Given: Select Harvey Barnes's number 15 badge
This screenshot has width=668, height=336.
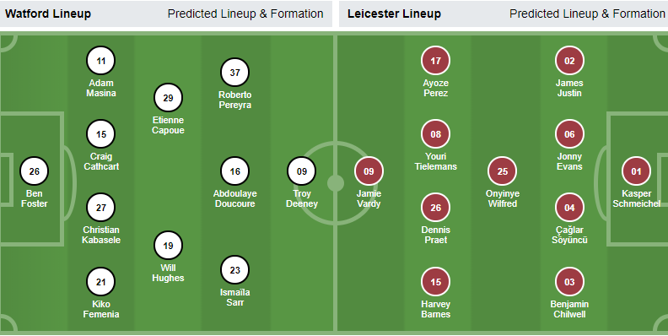Looking at the screenshot, I should pyautogui.click(x=435, y=282).
